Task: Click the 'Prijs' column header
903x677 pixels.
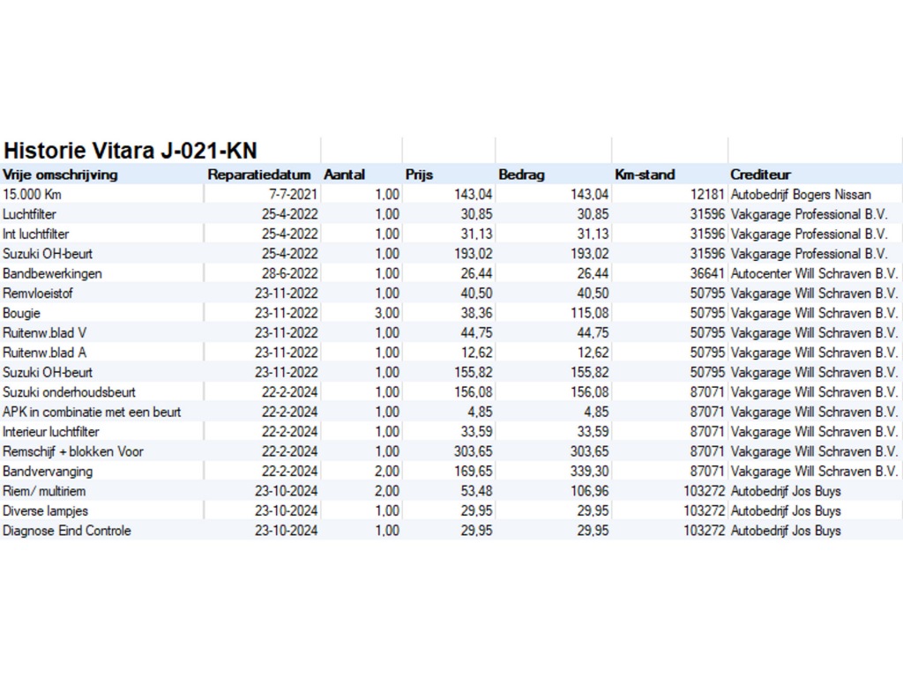Action: click(x=420, y=175)
